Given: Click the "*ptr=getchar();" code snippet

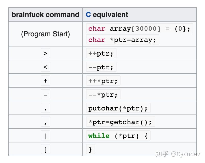Looking at the screenshot, I should 120,122.
